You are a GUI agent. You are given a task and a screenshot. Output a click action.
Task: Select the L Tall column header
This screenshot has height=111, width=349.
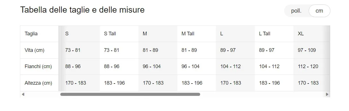coord(265,34)
